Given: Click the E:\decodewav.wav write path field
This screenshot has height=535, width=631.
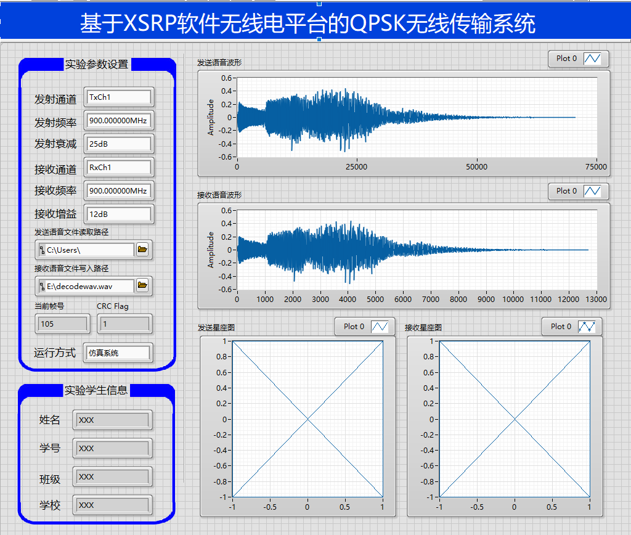Looking at the screenshot, I should [x=89, y=286].
